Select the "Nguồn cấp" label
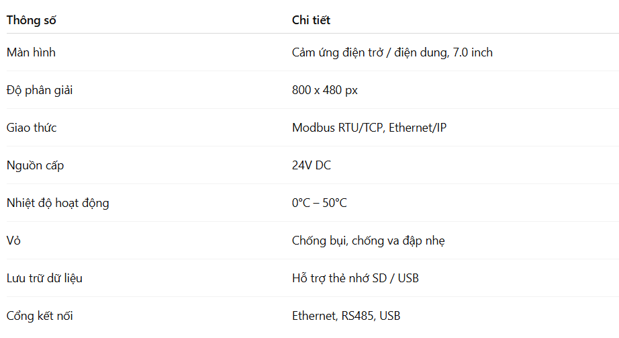 [x=35, y=165]
